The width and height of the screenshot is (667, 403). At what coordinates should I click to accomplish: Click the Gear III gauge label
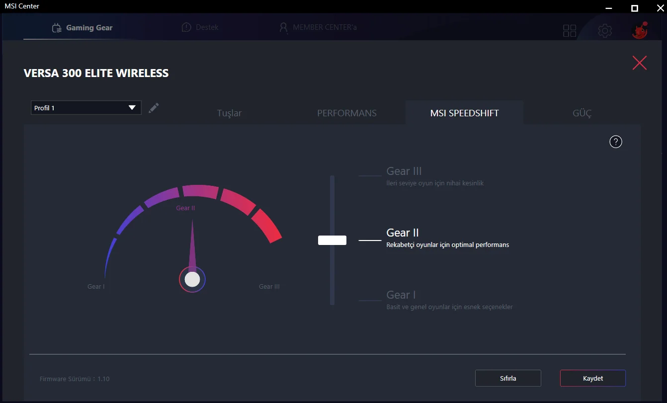(x=269, y=287)
